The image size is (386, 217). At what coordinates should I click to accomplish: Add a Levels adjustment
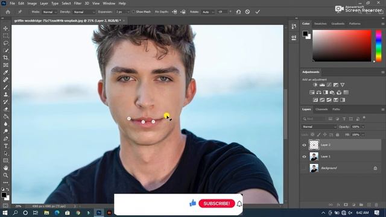tap(322, 85)
